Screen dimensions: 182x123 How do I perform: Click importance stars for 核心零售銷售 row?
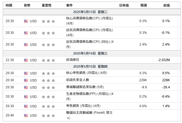coord(48,73)
